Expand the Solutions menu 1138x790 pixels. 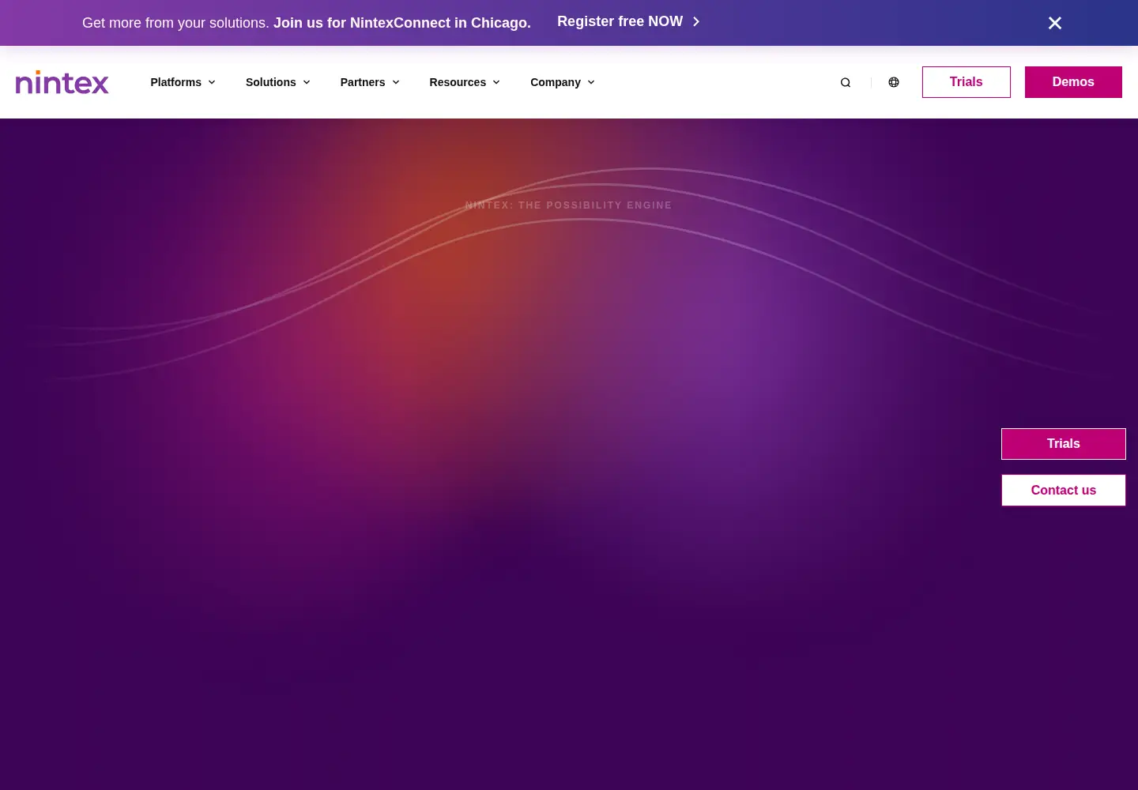click(278, 82)
